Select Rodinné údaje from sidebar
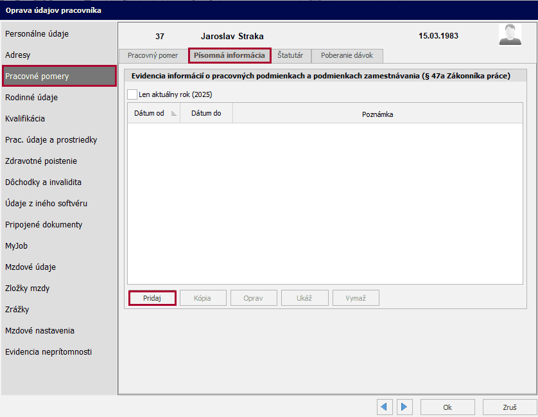Screen dimensions: 538x417 point(31,98)
